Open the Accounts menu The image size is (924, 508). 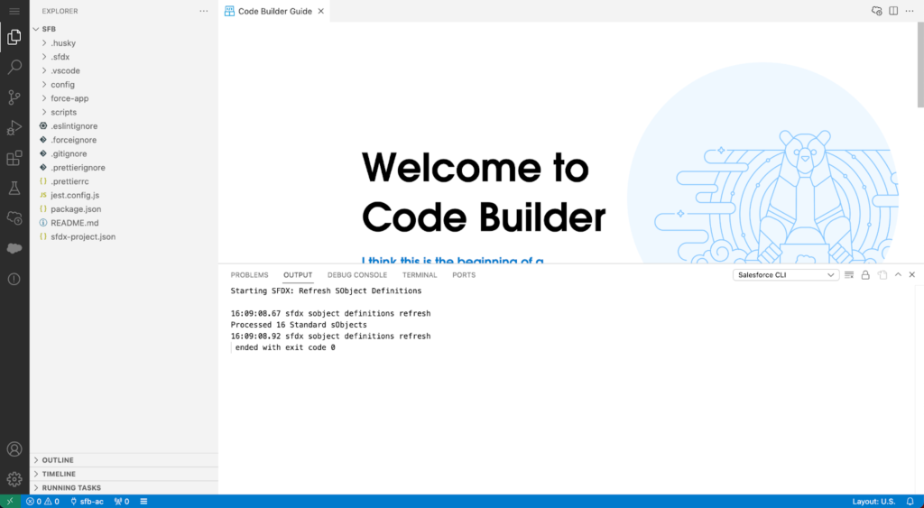coord(14,449)
